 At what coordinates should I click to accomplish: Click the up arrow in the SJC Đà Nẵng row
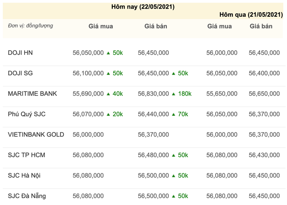pos(173,196)
